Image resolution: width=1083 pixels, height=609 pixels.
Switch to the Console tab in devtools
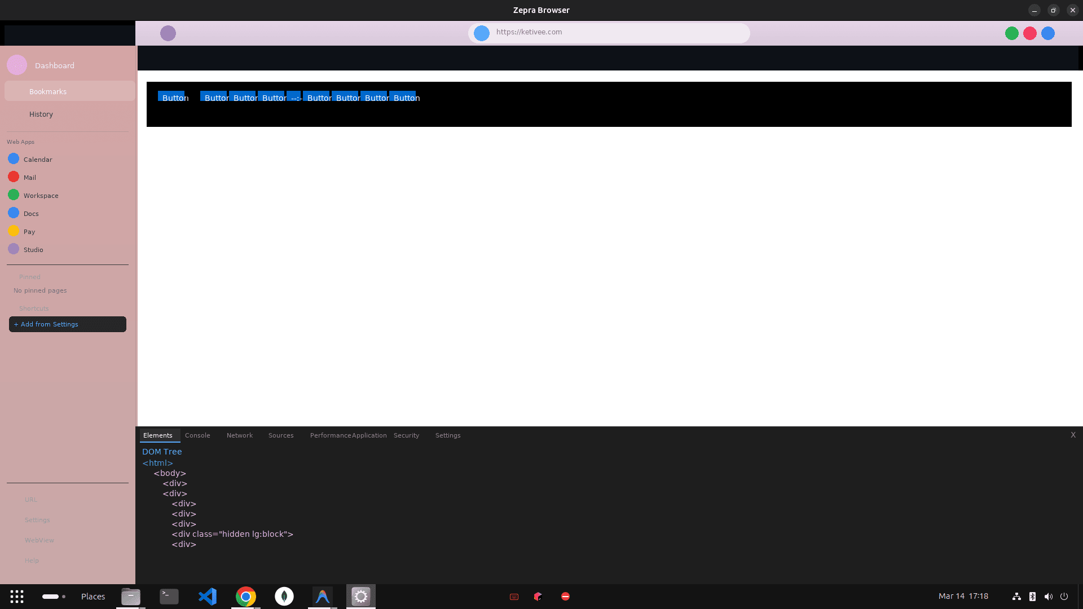(197, 435)
